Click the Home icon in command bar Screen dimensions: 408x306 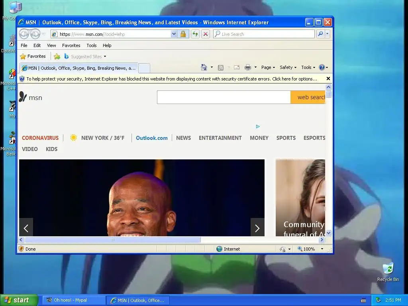click(x=204, y=67)
